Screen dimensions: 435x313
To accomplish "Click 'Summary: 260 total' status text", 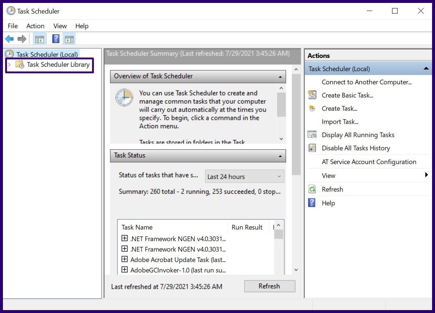I will (x=200, y=192).
